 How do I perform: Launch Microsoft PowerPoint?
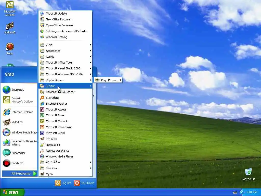click(65, 127)
